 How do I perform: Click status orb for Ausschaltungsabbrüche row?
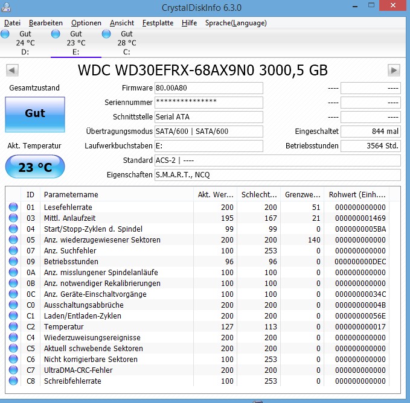point(13,305)
